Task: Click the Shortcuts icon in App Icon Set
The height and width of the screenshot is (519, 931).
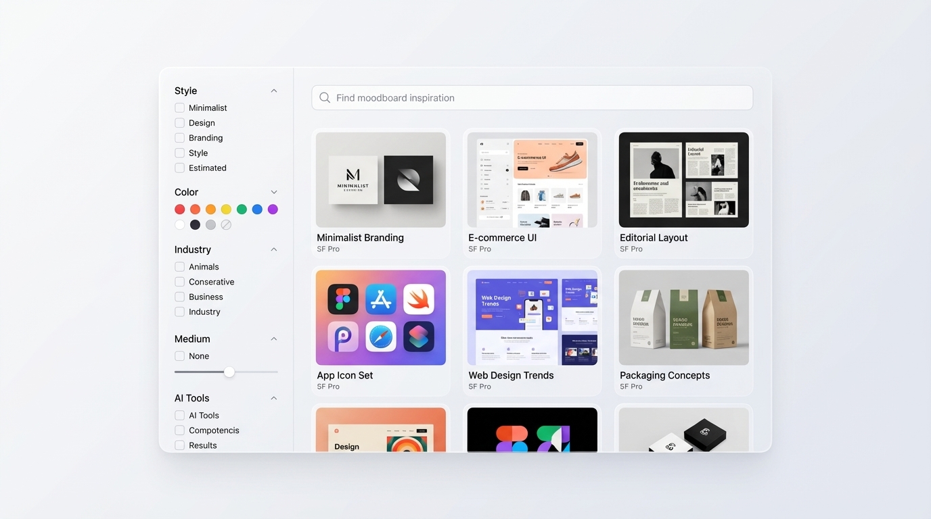Action: click(419, 337)
